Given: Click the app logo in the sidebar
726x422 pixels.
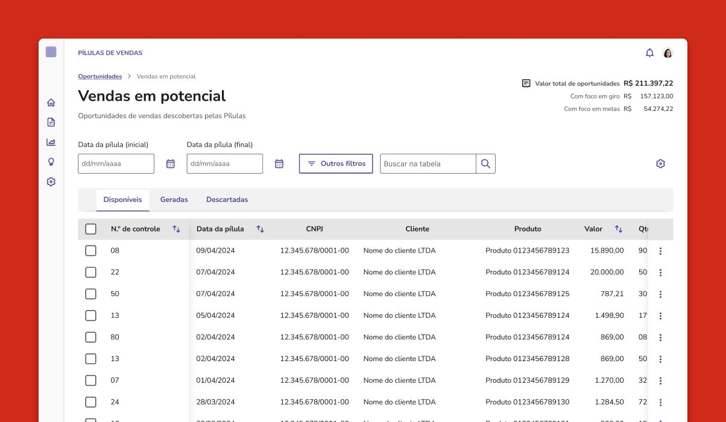Looking at the screenshot, I should click(x=51, y=52).
